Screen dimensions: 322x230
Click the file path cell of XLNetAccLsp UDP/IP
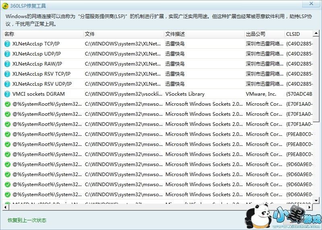coord(123,54)
